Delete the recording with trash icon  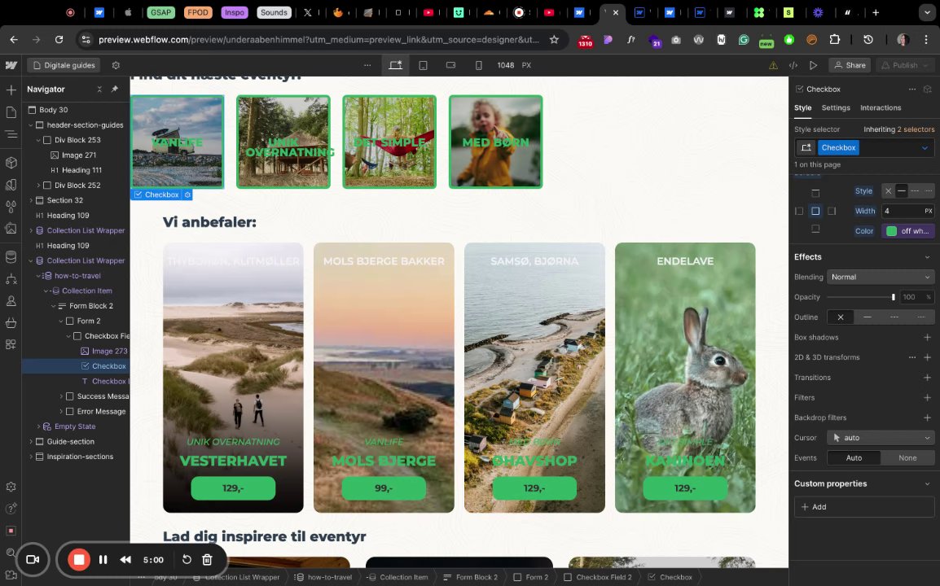[208, 560]
